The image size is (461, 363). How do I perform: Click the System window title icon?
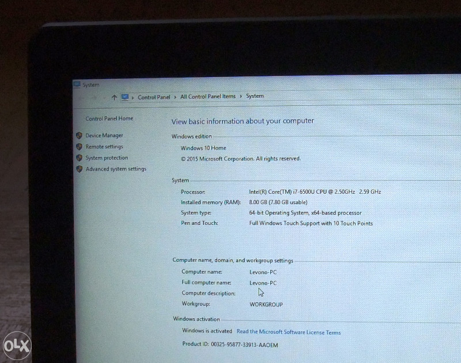tap(77, 85)
